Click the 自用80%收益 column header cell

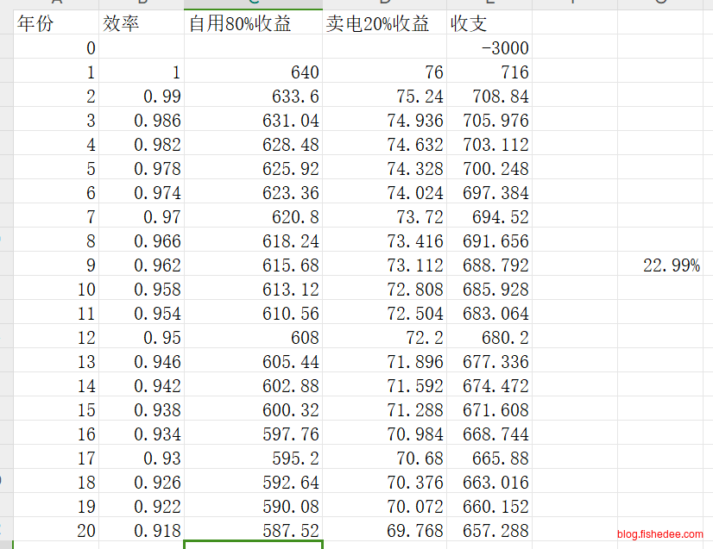pyautogui.click(x=253, y=23)
